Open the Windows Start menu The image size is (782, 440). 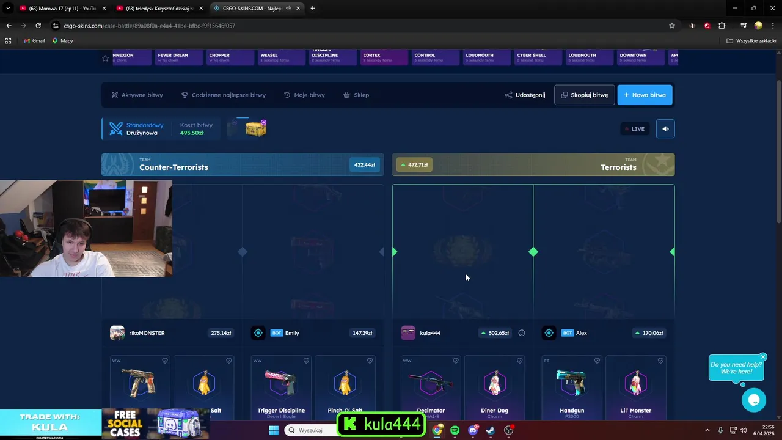click(x=274, y=430)
